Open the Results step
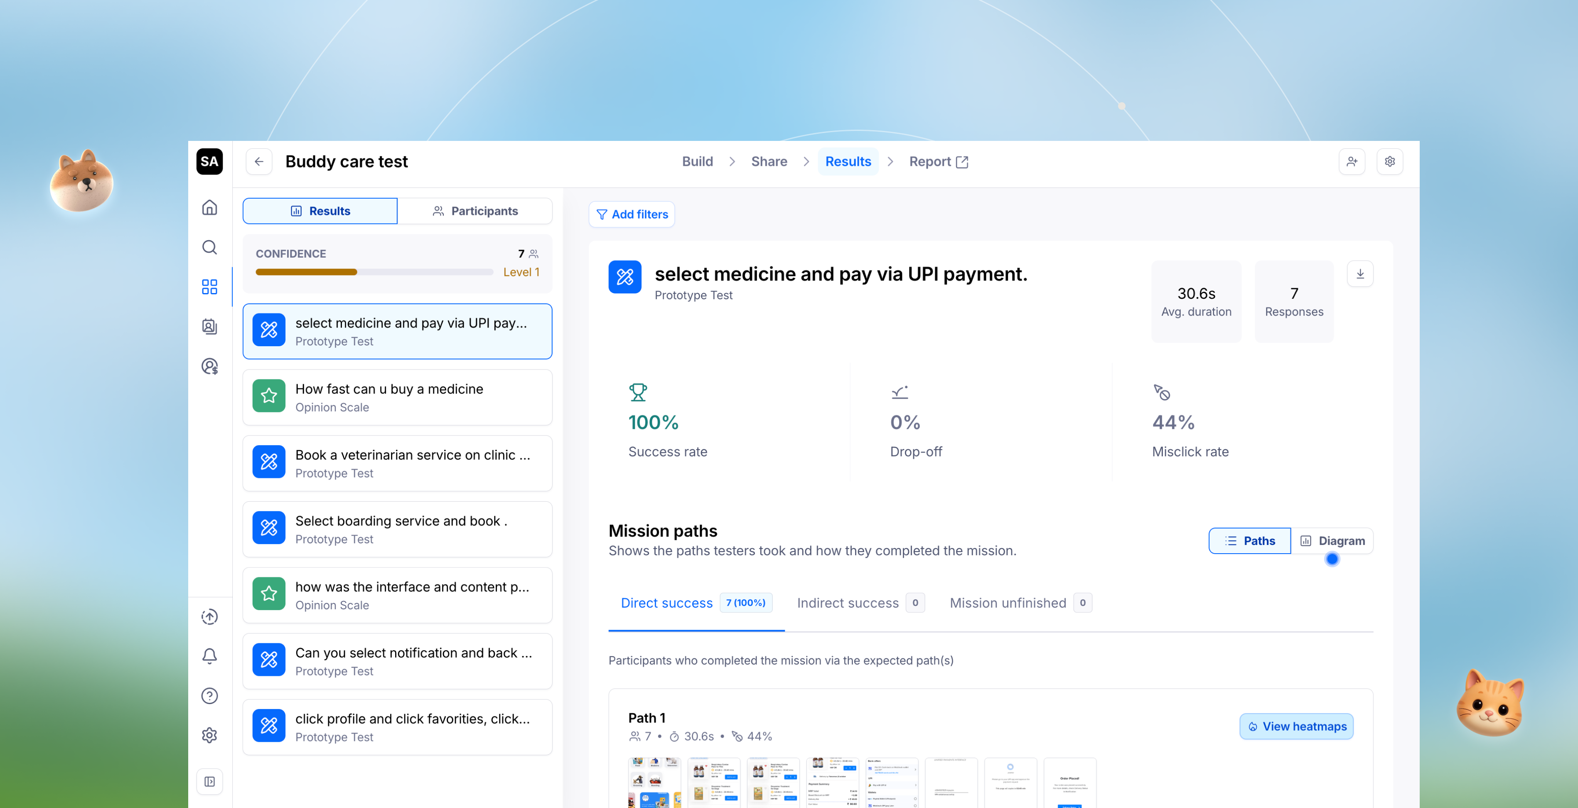The width and height of the screenshot is (1578, 808). pyautogui.click(x=848, y=162)
